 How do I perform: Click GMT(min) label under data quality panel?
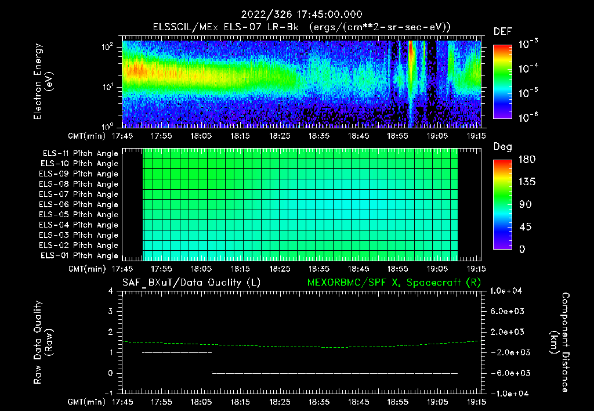tap(87, 402)
